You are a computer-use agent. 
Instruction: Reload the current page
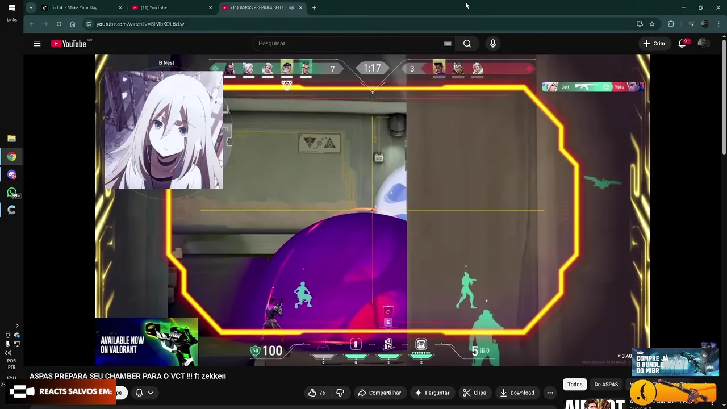tap(59, 24)
